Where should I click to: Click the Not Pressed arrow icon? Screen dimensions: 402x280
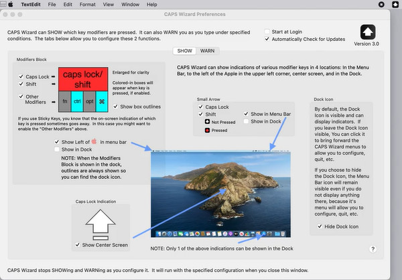(207, 122)
